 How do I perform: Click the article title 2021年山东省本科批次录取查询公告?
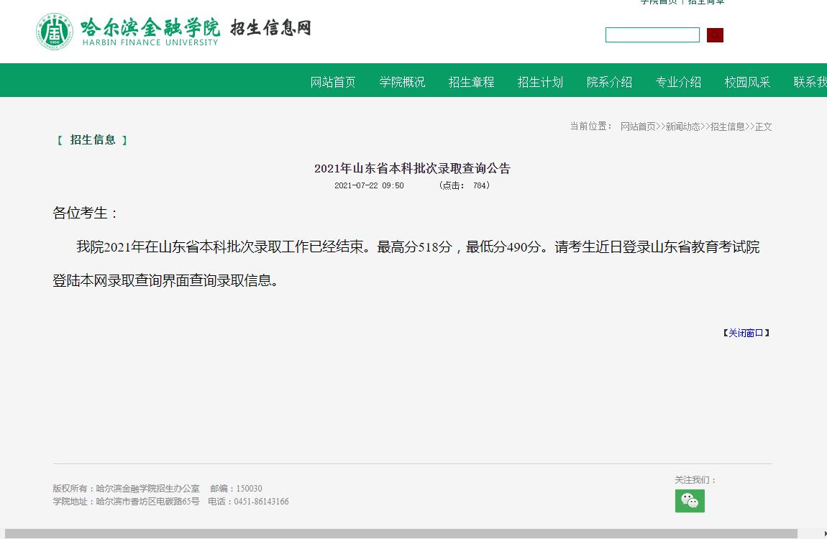413,169
